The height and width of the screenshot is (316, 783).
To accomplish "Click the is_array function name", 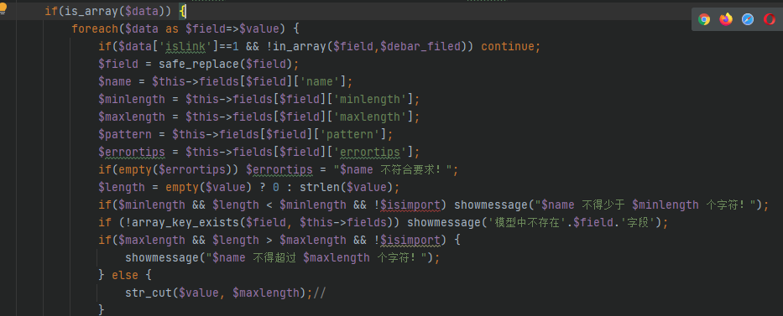I will point(81,10).
